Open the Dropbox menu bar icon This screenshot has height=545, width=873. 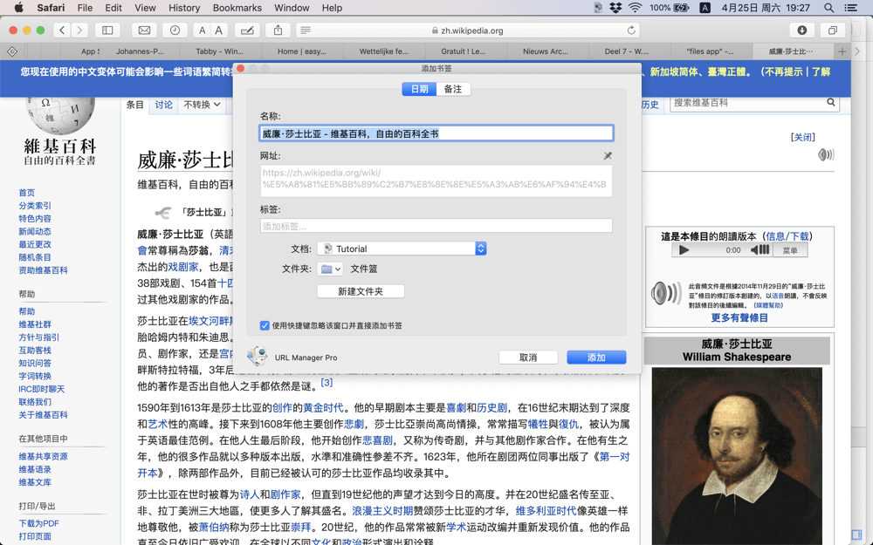point(615,8)
